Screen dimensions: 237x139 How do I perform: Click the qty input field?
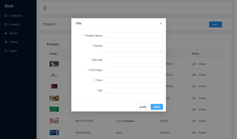coord(133,90)
